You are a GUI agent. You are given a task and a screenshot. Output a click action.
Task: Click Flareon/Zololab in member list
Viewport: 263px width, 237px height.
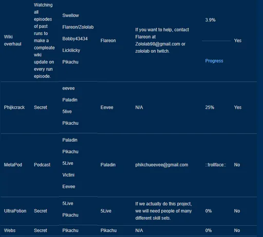pyautogui.click(x=78, y=27)
